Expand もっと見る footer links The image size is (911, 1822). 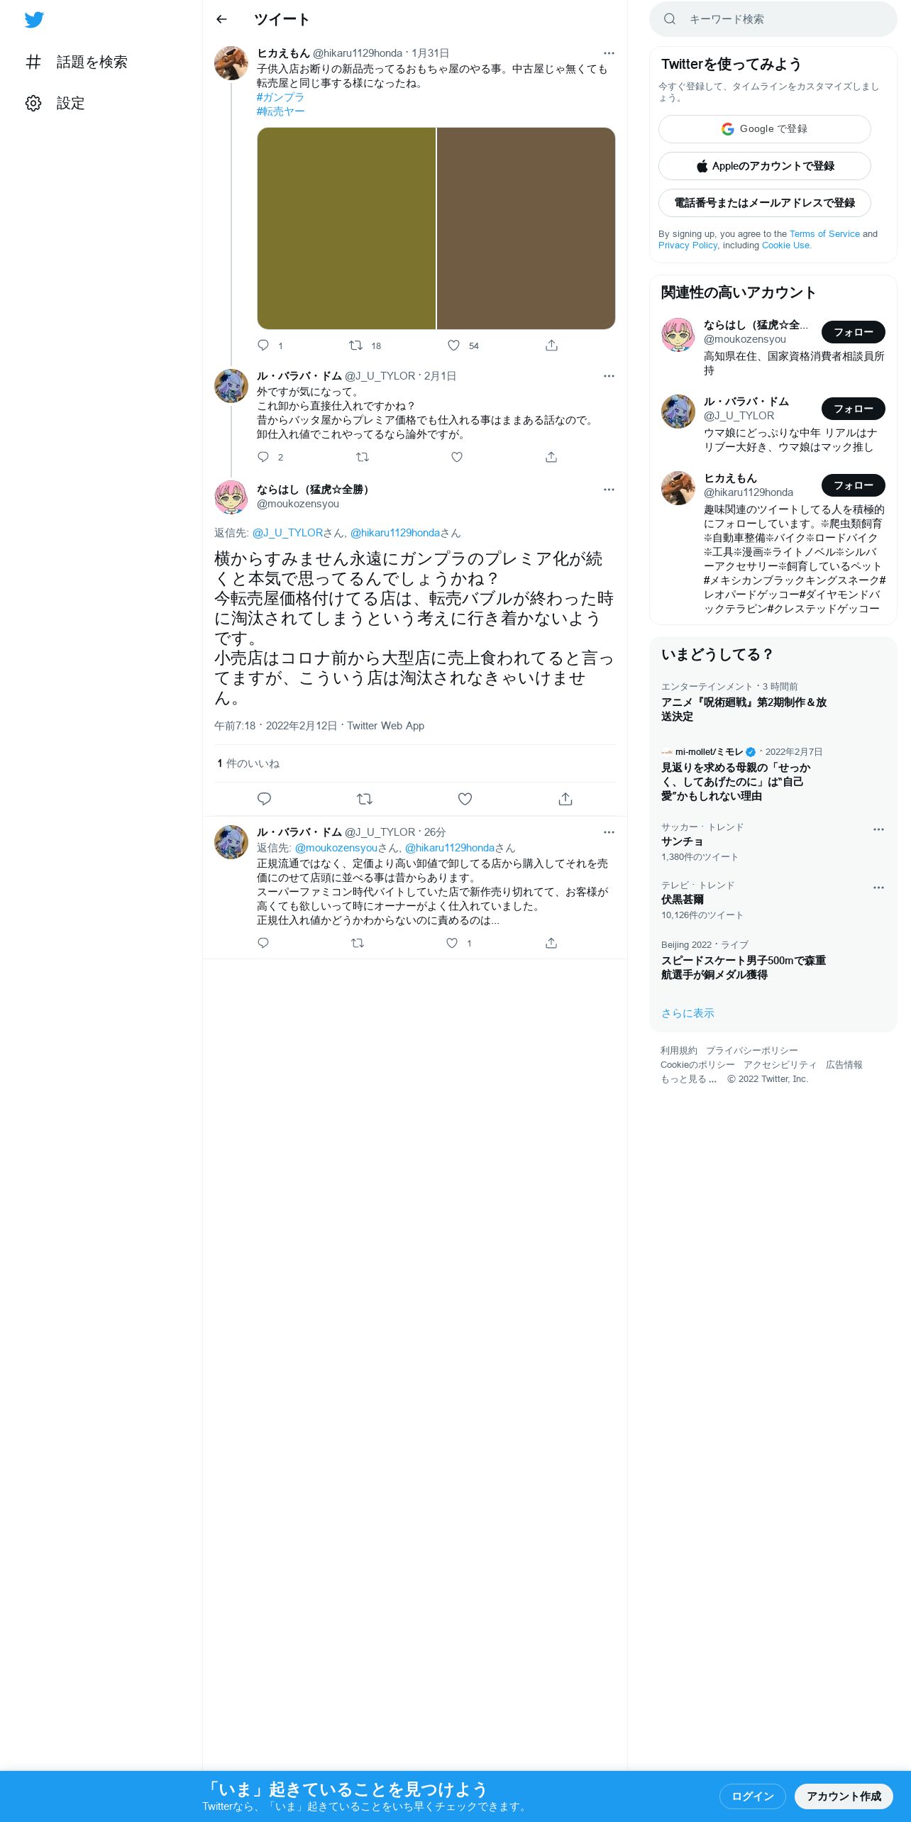[x=688, y=1079]
